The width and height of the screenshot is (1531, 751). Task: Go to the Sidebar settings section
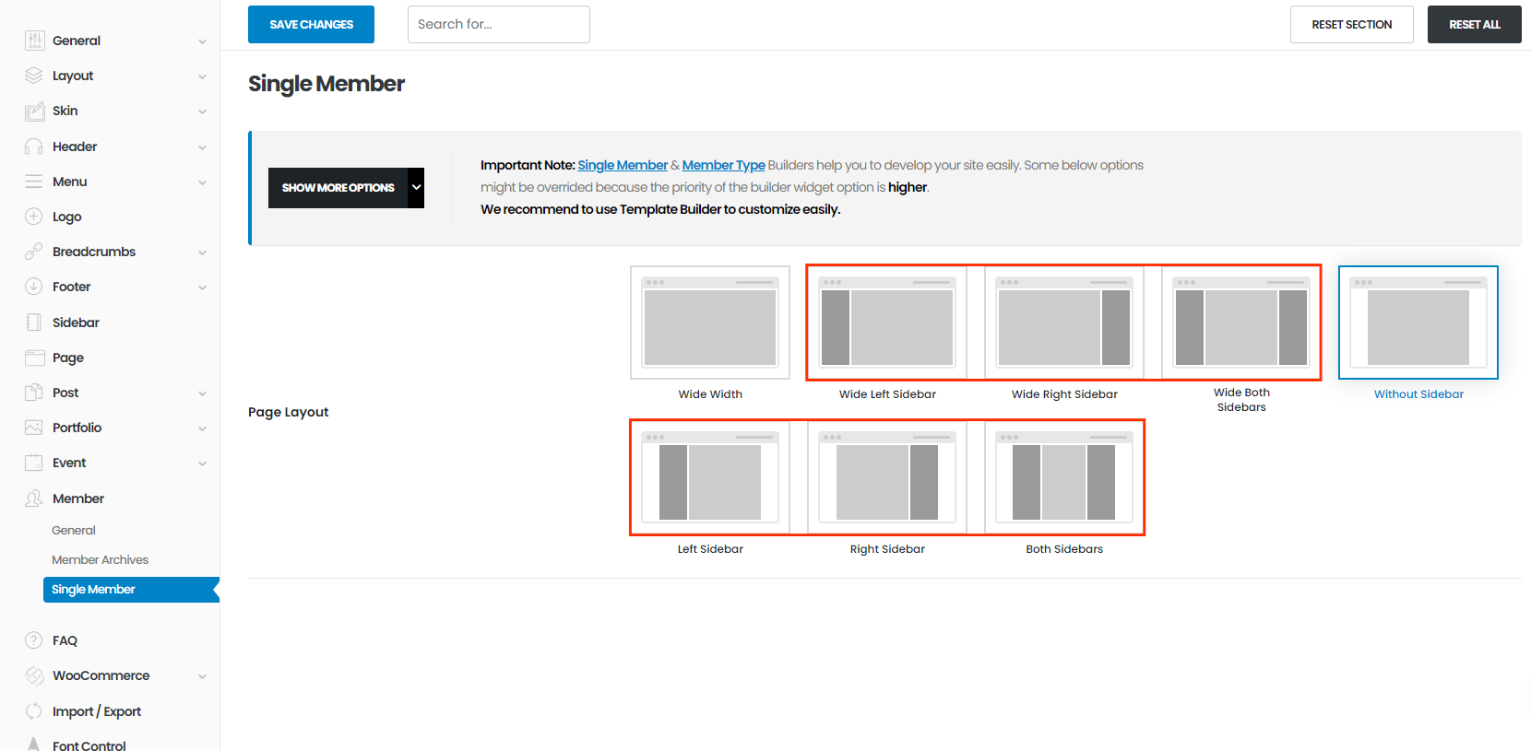pyautogui.click(x=76, y=323)
